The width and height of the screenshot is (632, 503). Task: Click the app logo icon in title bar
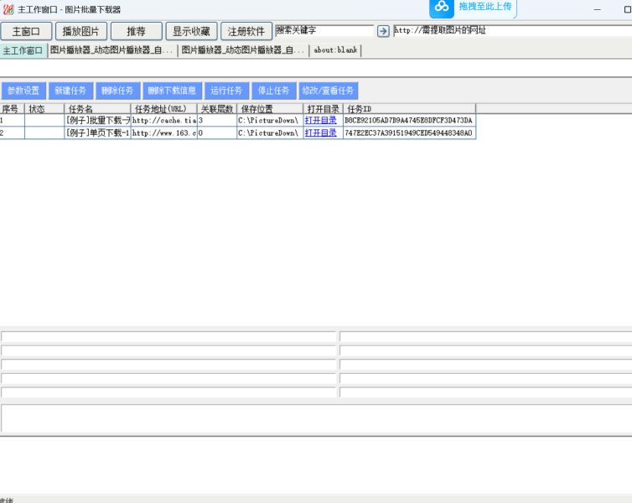click(8, 9)
